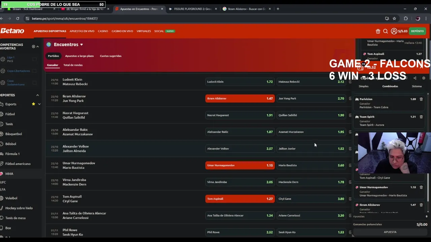The height and width of the screenshot is (242, 431).
Task: Remove Umar Nurmagomedov bet with trash icon
Action: [421, 187]
